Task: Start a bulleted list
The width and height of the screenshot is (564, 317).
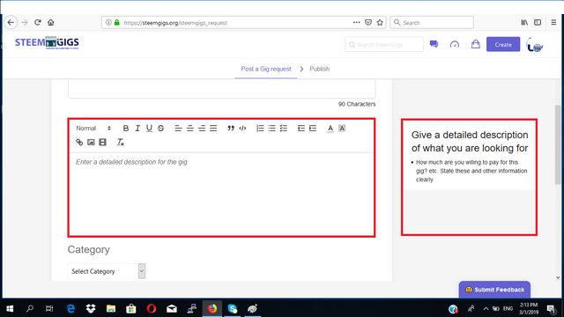Action: (272, 128)
